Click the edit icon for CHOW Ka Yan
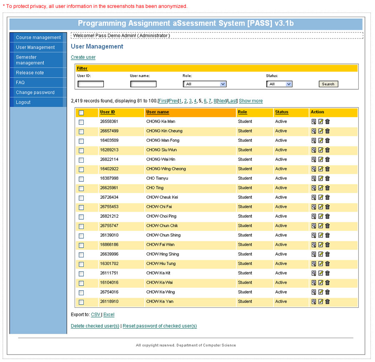Image resolution: width=375 pixels, height=362 pixels. (x=320, y=302)
